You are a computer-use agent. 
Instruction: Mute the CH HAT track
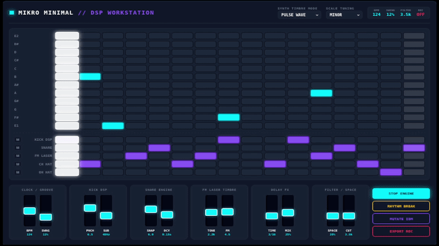coord(18,164)
